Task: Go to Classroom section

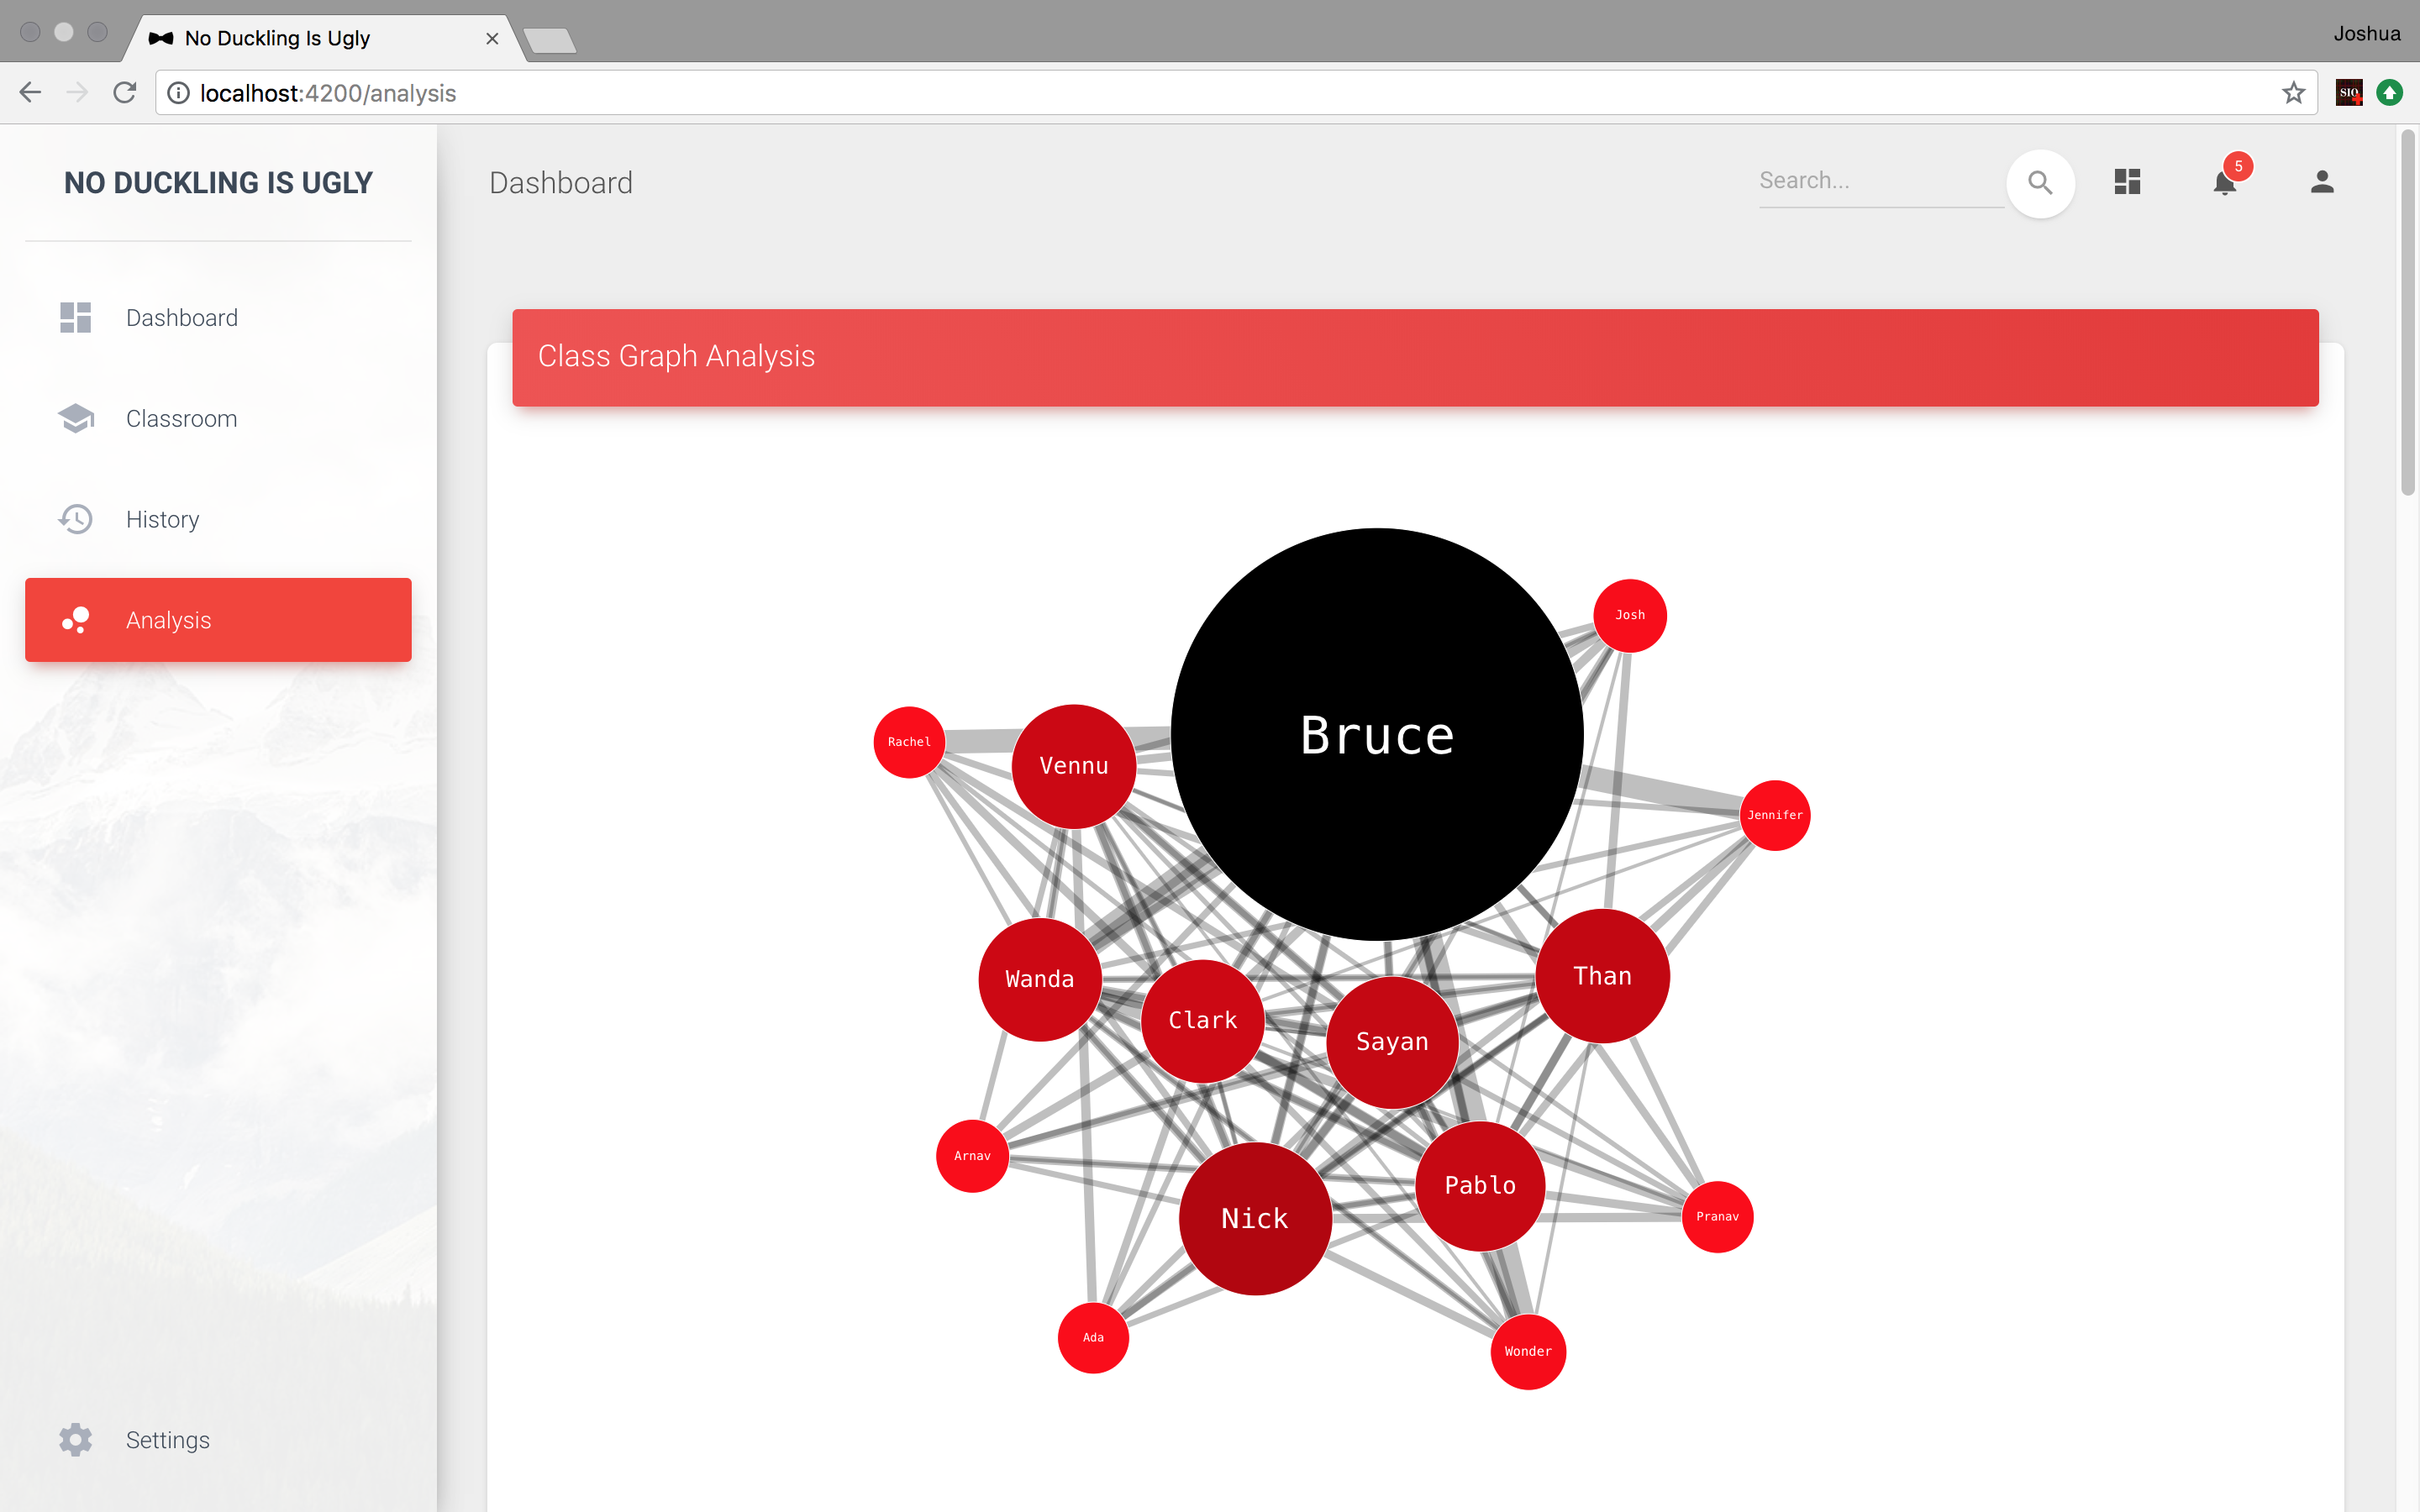Action: 182,419
